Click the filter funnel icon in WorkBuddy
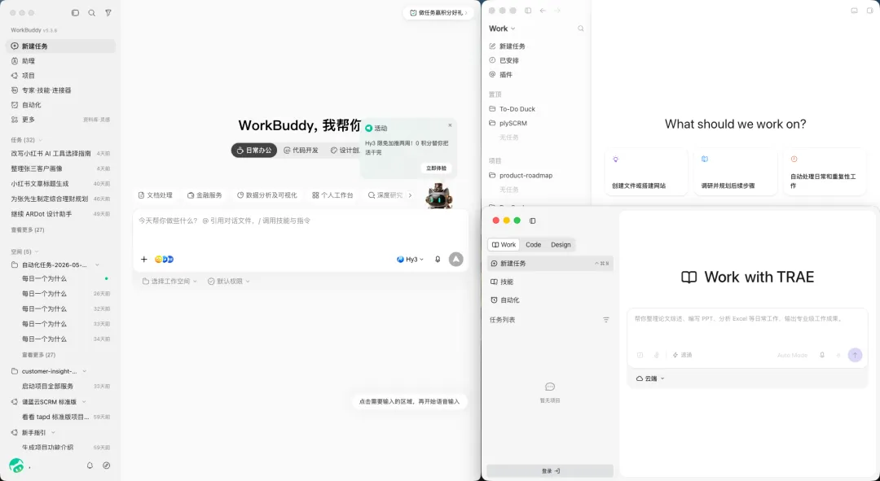This screenshot has height=481, width=880. coord(108,13)
